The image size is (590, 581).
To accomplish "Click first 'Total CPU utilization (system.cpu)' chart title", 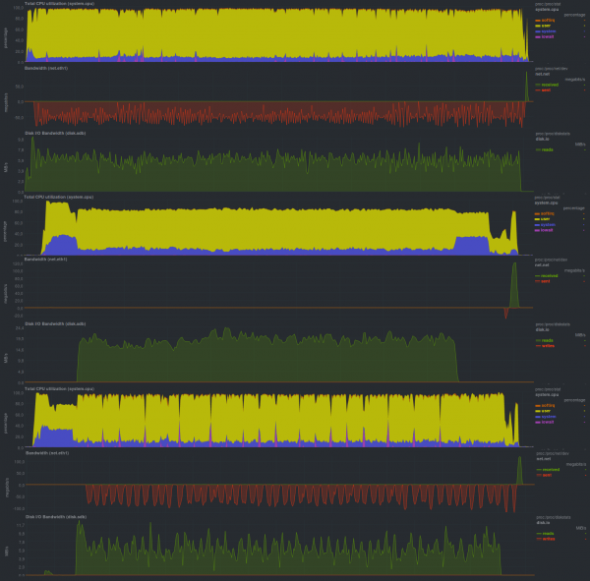I will point(59,5).
